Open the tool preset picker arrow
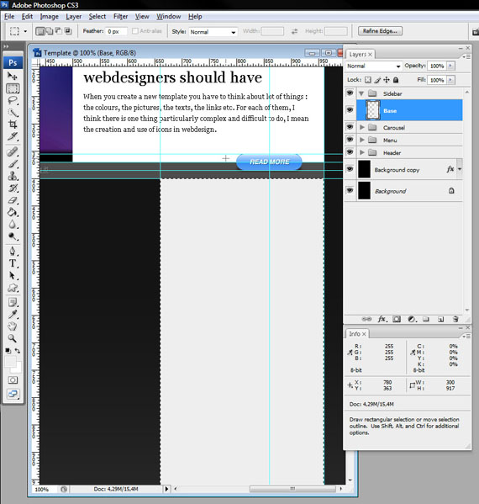Viewport: 479px width, 504px height. pos(25,31)
